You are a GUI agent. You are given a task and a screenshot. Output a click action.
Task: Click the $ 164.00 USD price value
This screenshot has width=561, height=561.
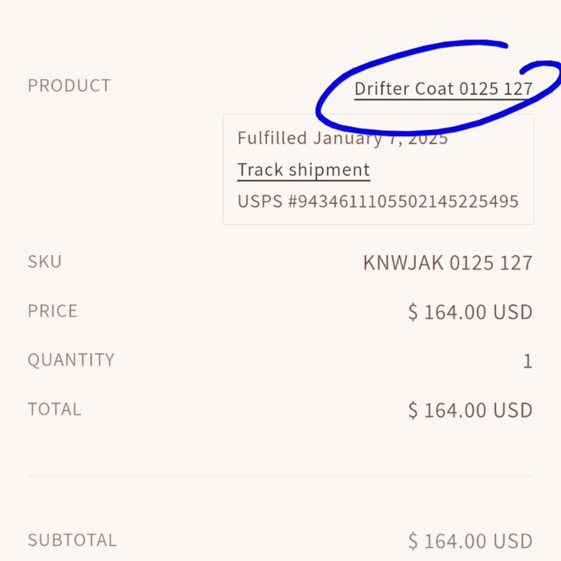click(x=470, y=312)
